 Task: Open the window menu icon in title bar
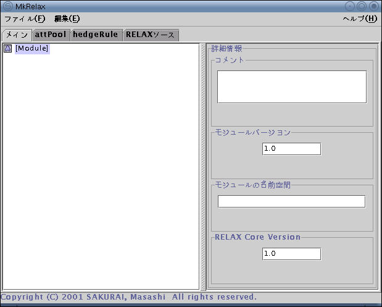[x=7, y=6]
